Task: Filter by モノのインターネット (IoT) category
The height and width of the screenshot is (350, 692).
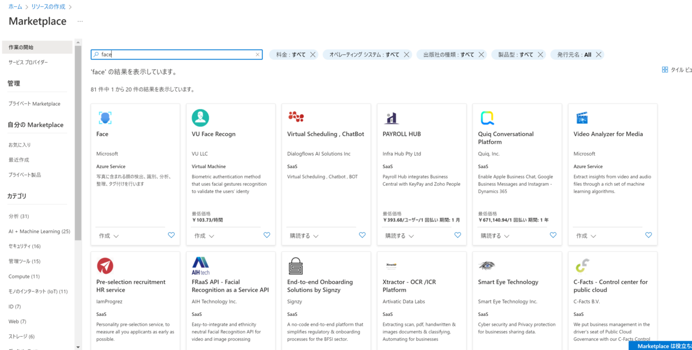Action: tap(38, 291)
